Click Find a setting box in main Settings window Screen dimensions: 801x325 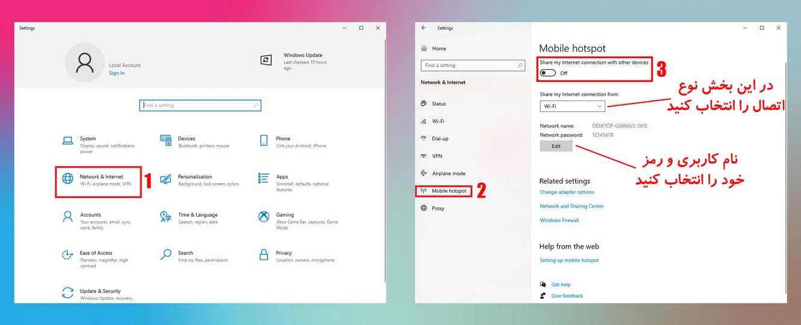point(200,105)
